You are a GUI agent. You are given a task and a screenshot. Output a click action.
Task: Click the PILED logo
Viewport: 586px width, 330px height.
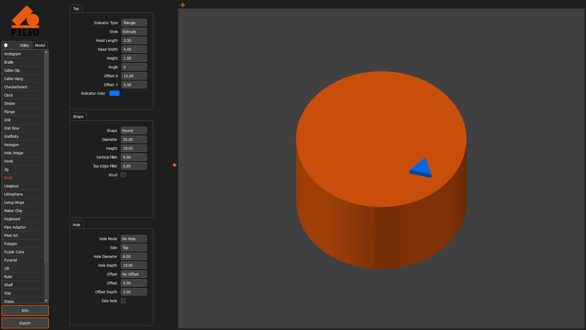click(x=25, y=20)
